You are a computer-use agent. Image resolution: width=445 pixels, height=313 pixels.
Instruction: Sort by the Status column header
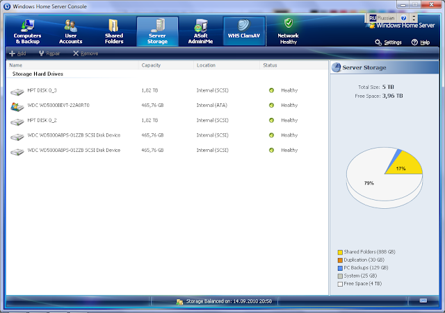[293, 65]
